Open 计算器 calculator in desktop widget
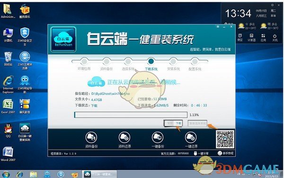This screenshot has width=284, height=178. tap(251, 37)
